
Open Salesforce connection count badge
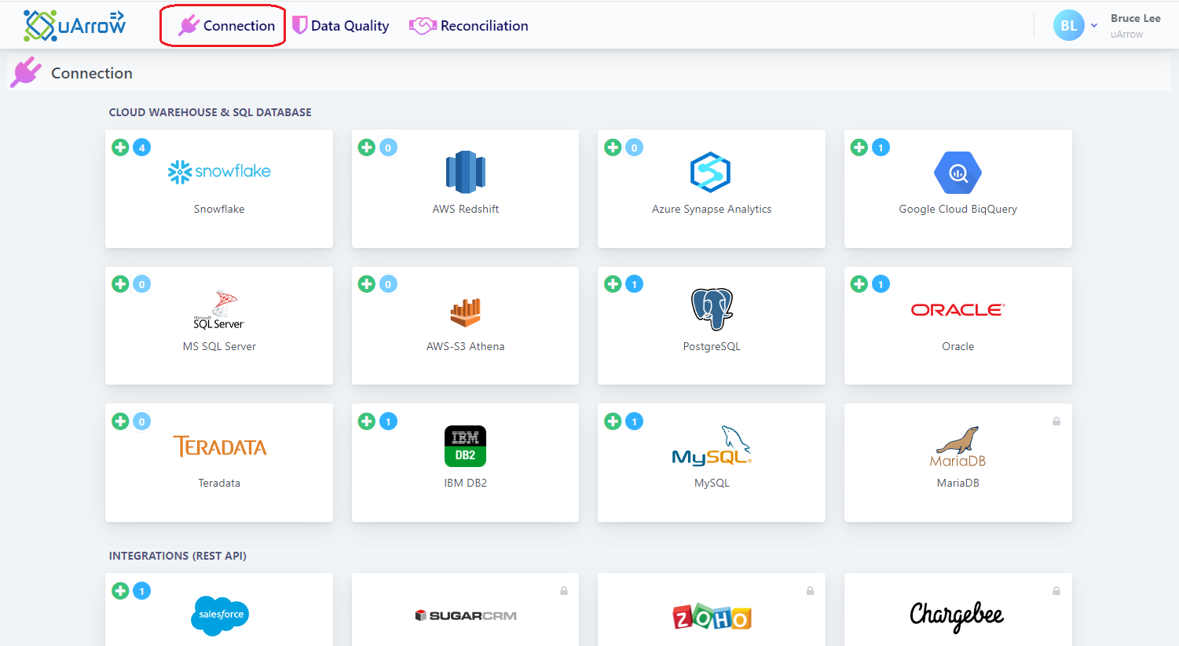[142, 591]
